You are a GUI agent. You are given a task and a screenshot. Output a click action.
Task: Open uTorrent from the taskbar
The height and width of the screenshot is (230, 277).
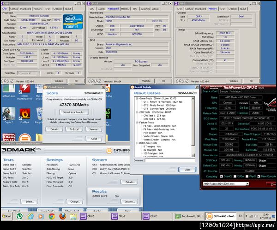[x=19, y=216]
